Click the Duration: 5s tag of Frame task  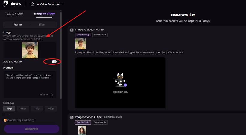(100, 35)
